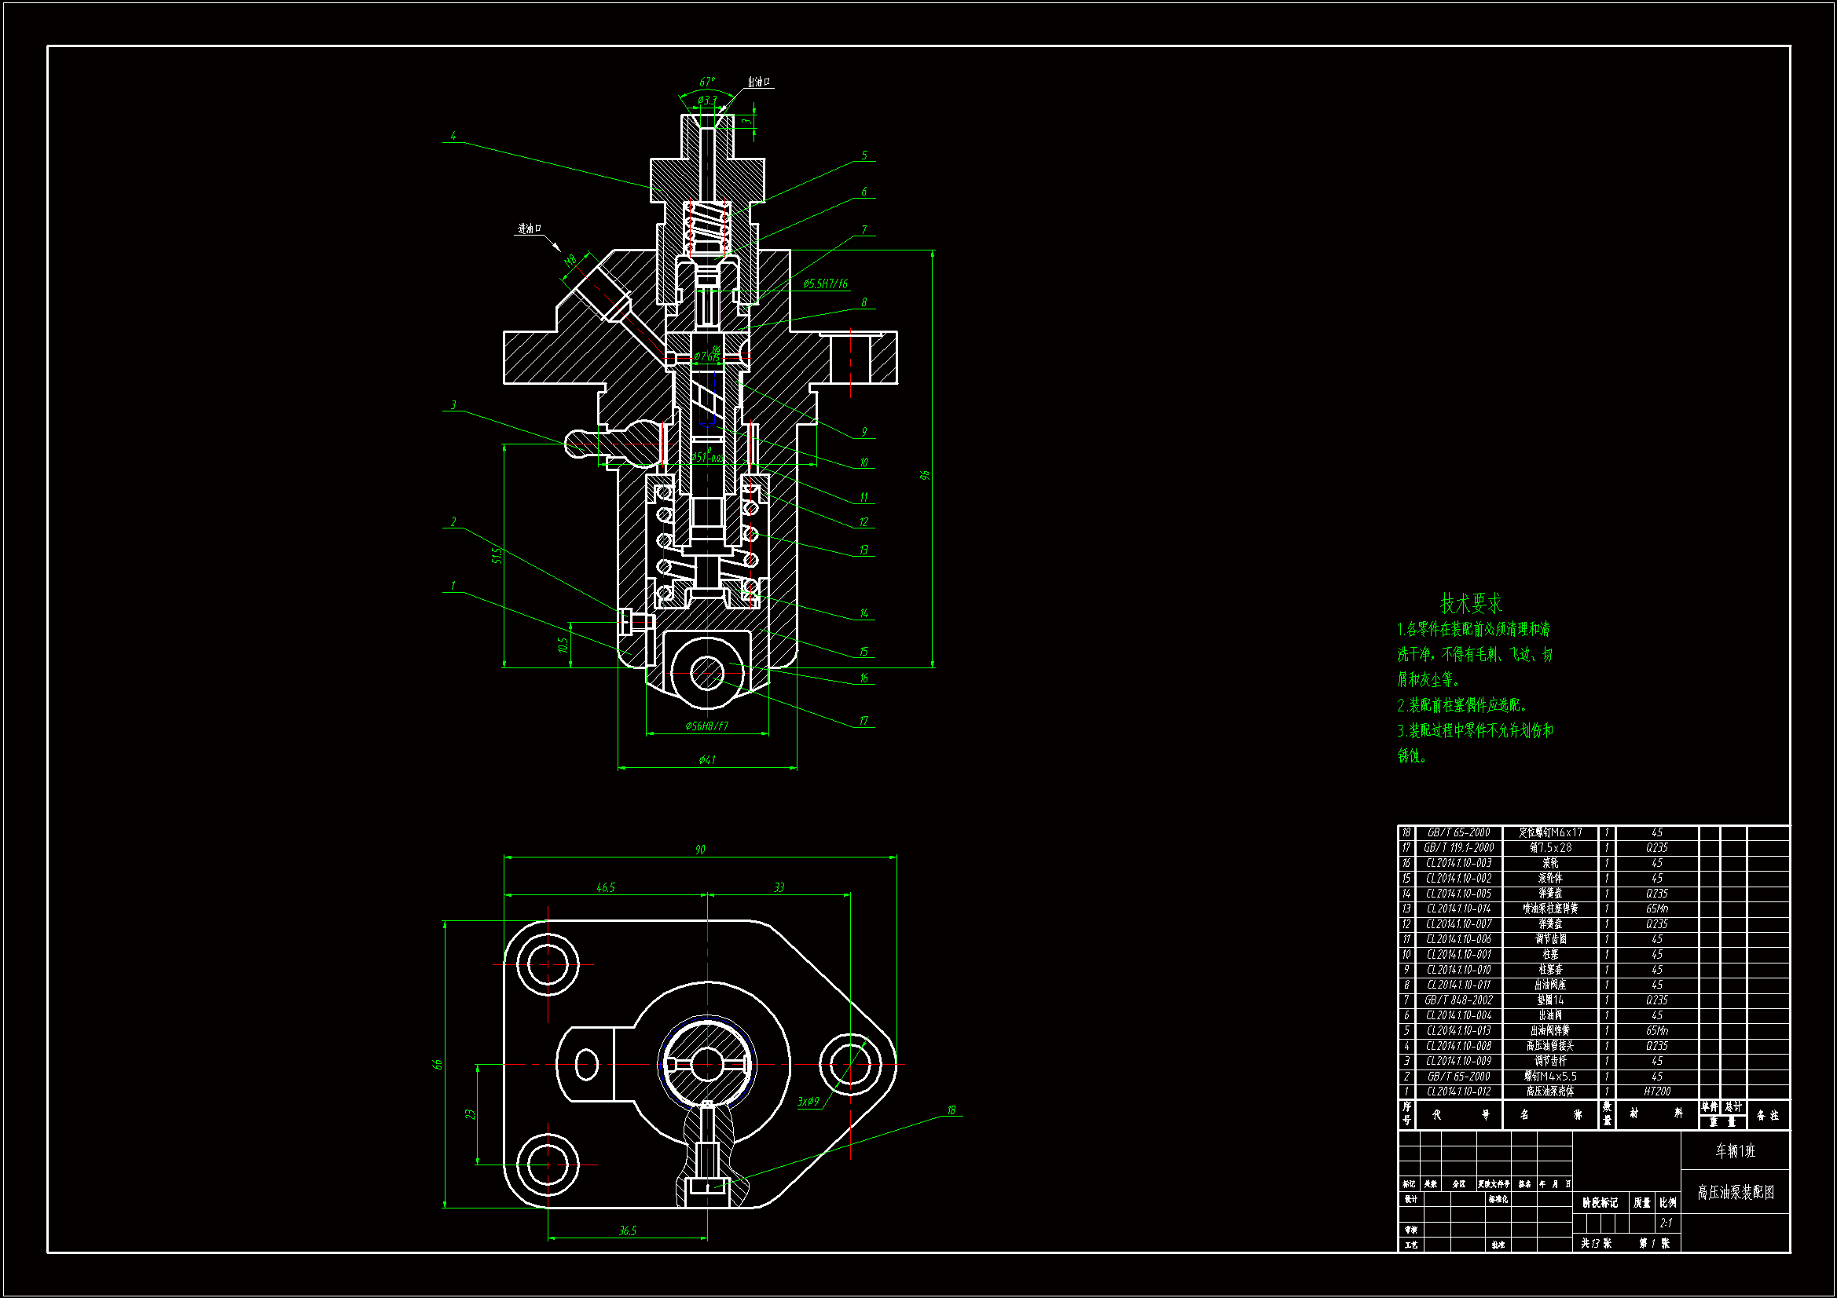Select title block text 车辆1班
The height and width of the screenshot is (1298, 1837).
click(1735, 1151)
